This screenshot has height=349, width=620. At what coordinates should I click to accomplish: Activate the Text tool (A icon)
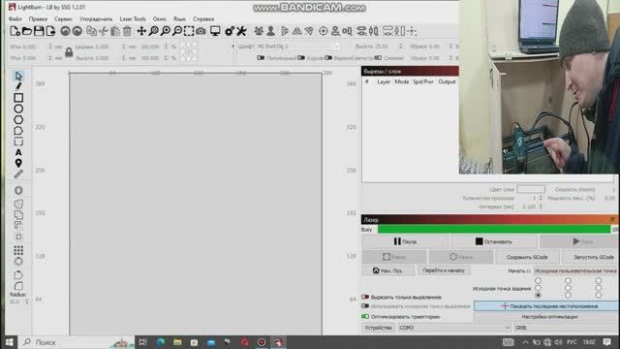click(x=18, y=152)
